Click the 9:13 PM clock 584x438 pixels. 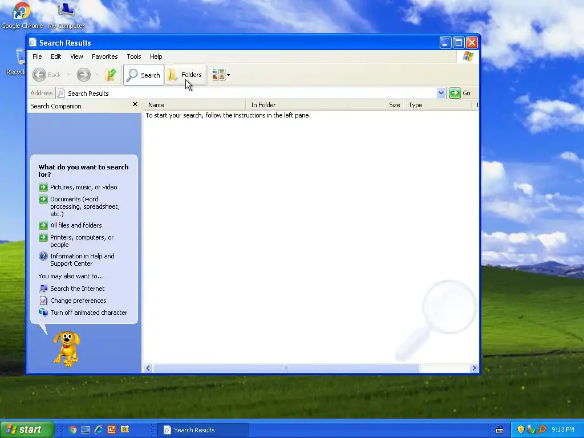[x=563, y=430]
